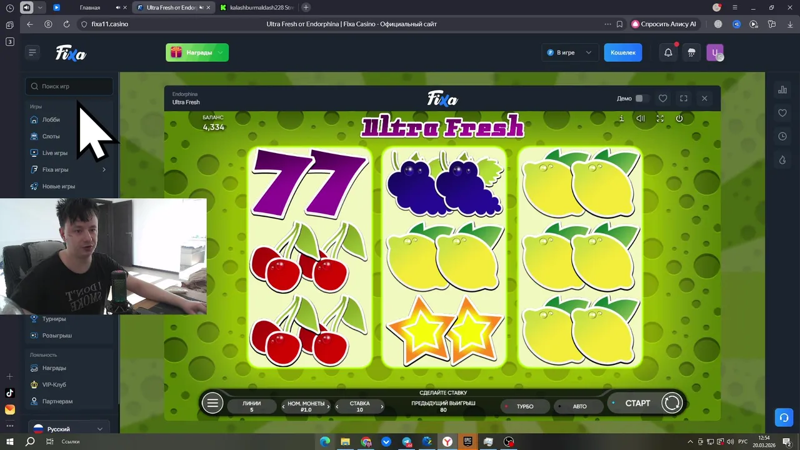This screenshot has height=450, width=800.
Task: Open statistics bar chart icon on right rail
Action: tap(782, 90)
